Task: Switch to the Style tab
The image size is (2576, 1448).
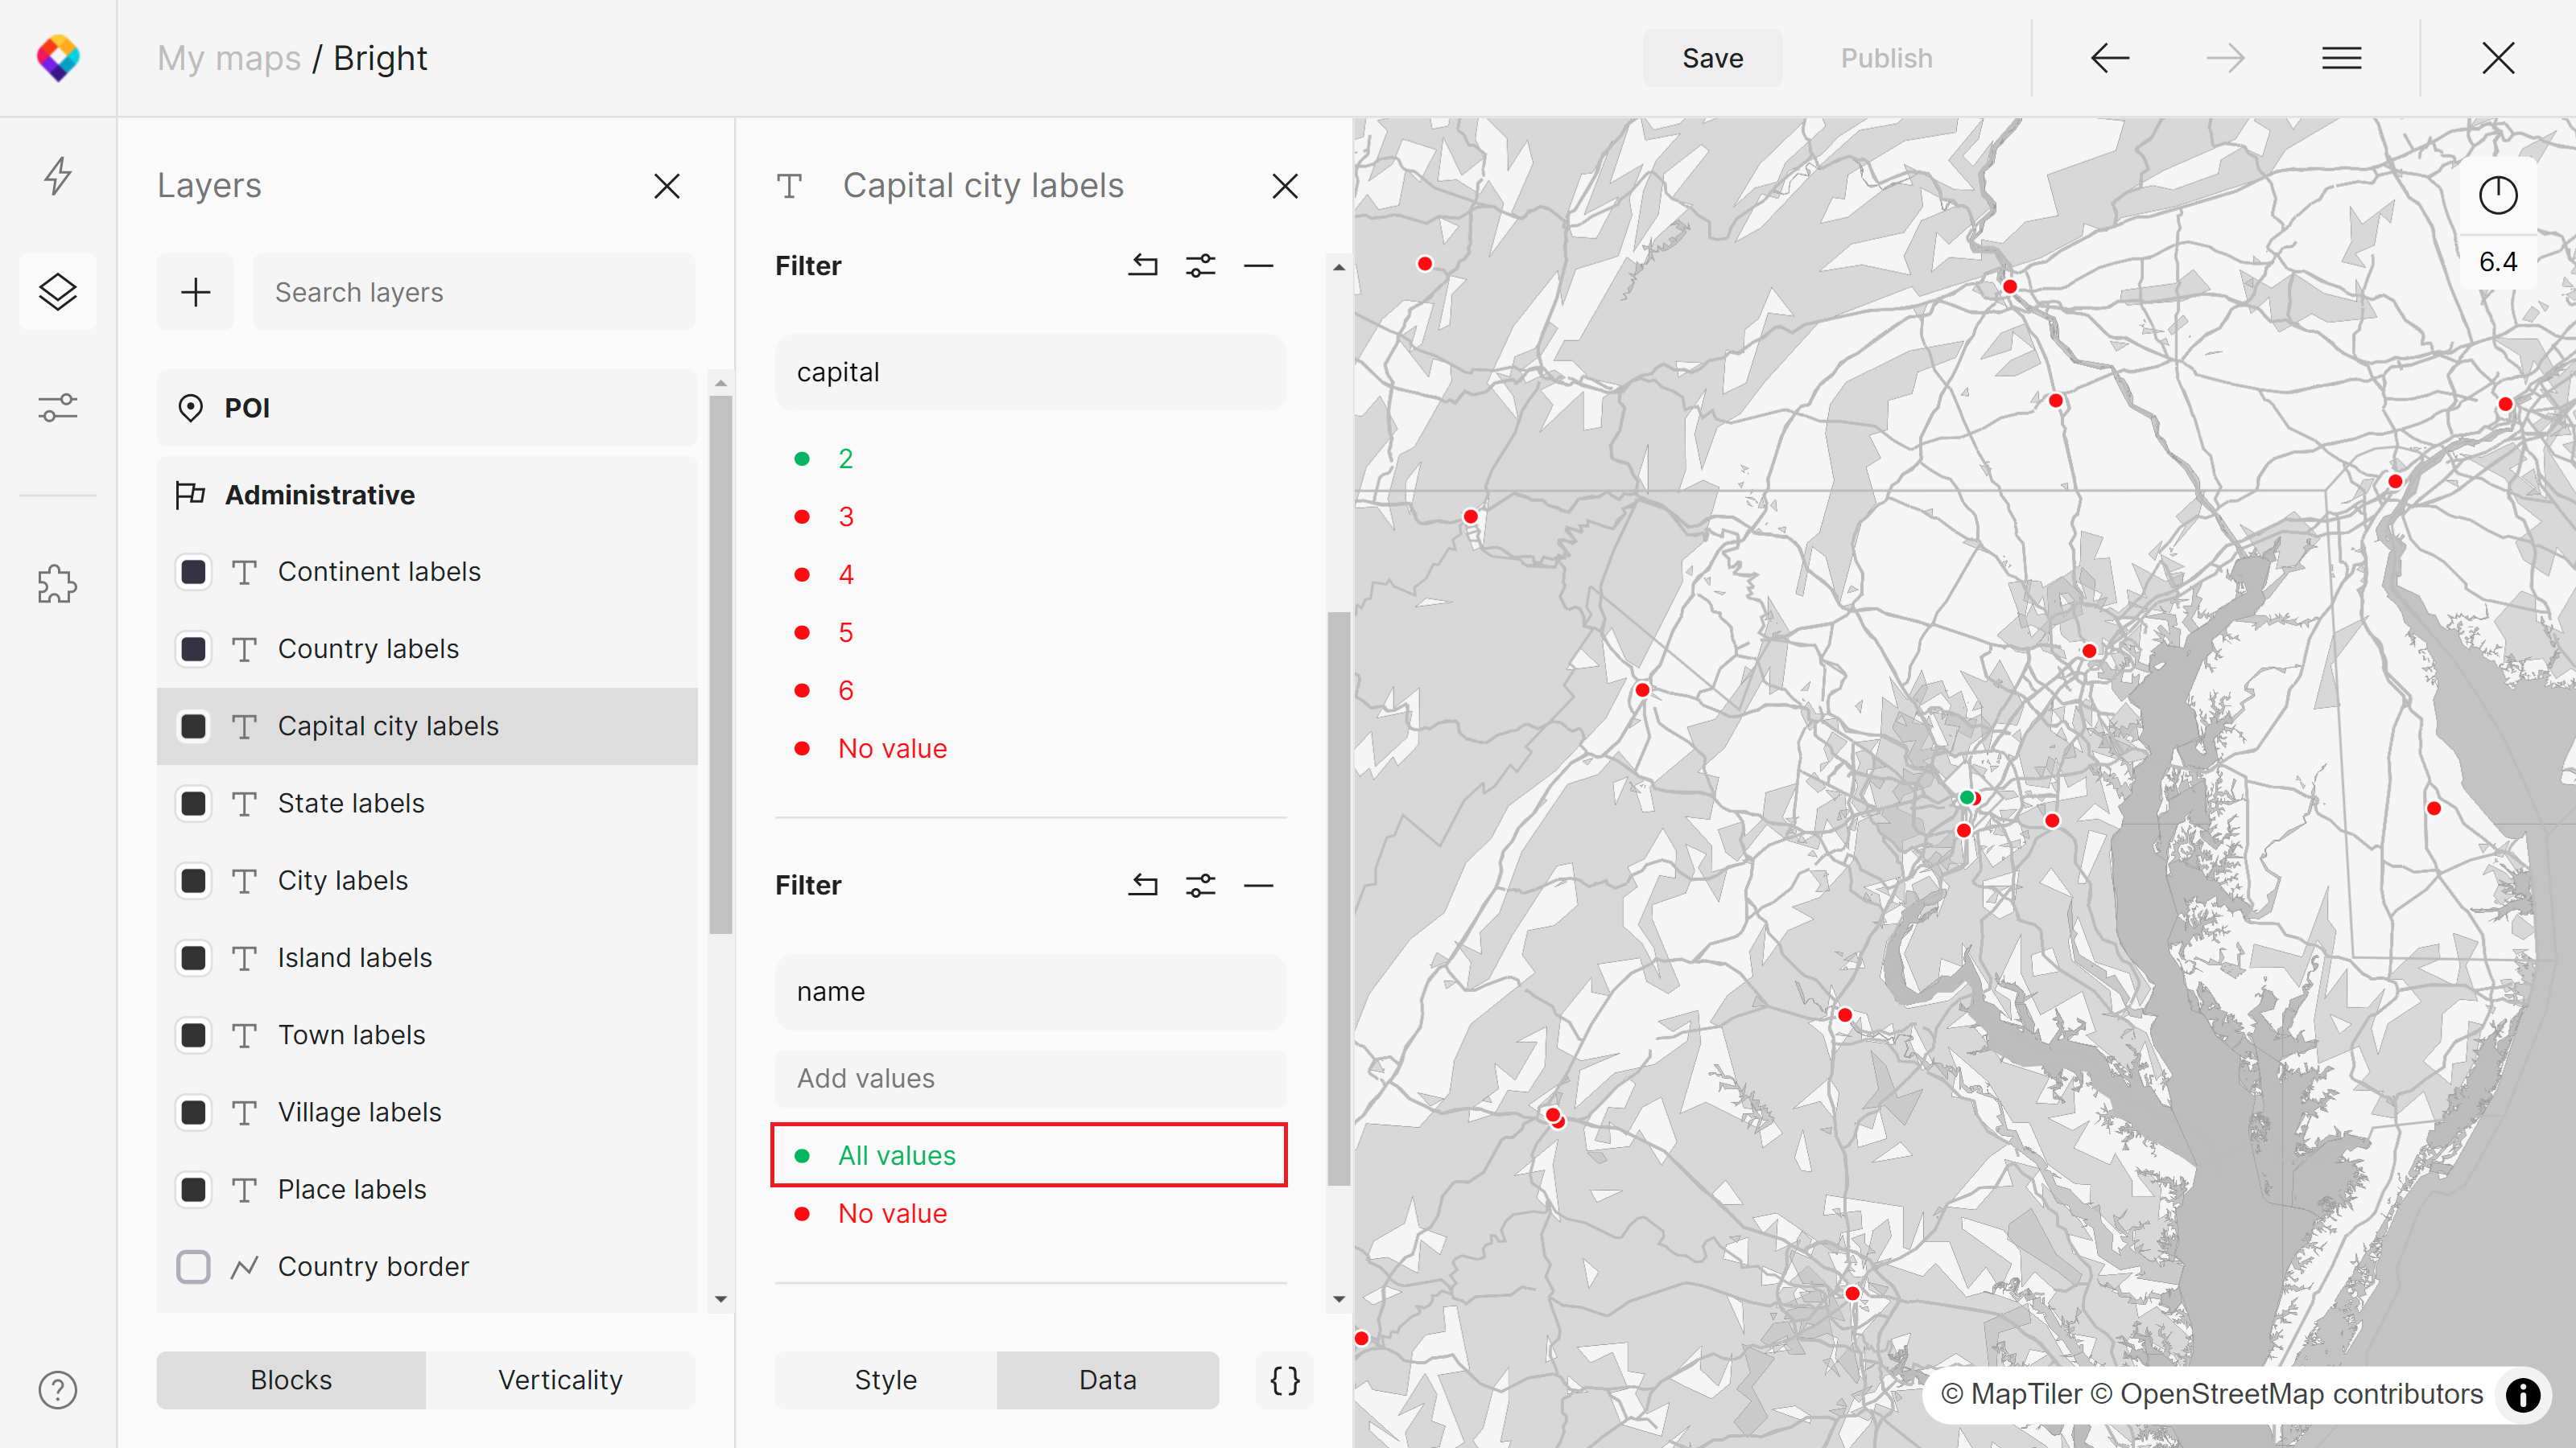Action: coord(885,1380)
